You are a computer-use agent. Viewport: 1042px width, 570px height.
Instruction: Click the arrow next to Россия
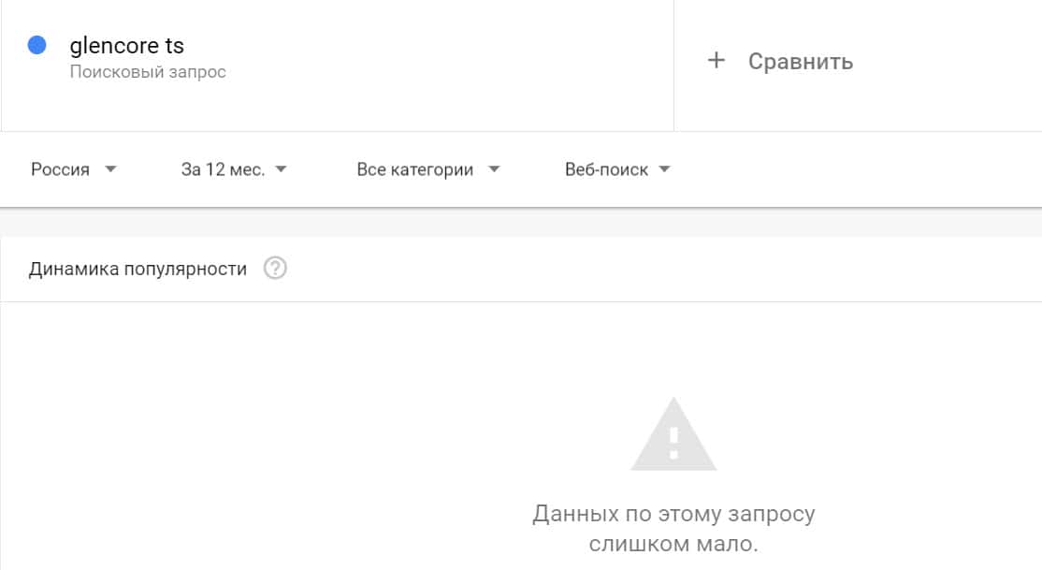tap(111, 169)
